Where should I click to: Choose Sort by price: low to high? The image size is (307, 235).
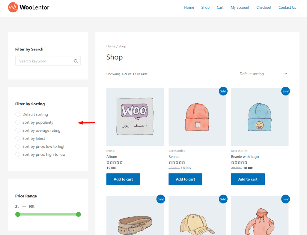[18, 146]
